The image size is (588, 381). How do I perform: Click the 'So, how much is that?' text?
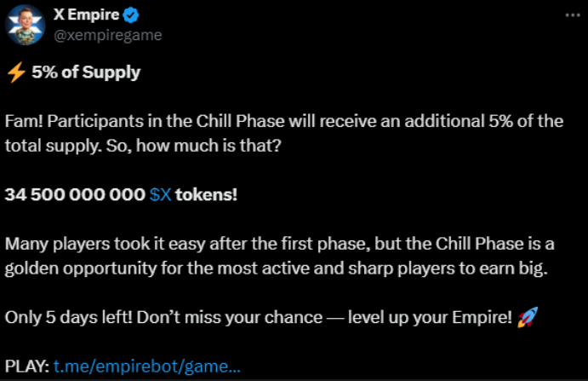pos(193,146)
